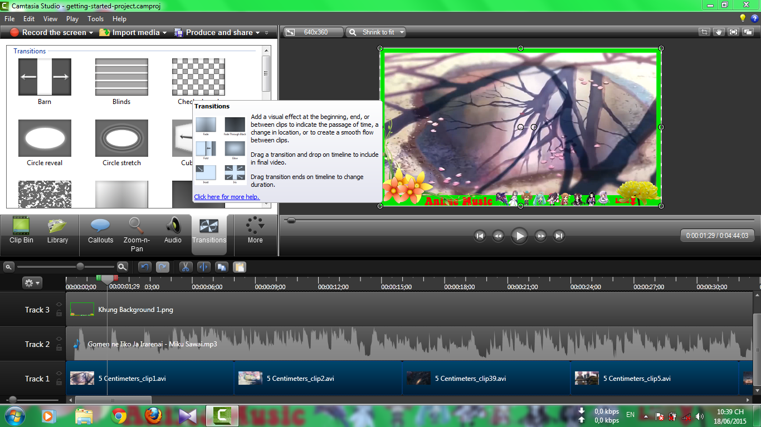Split the clip at playhead
The height and width of the screenshot is (427, 761).
pyautogui.click(x=203, y=267)
